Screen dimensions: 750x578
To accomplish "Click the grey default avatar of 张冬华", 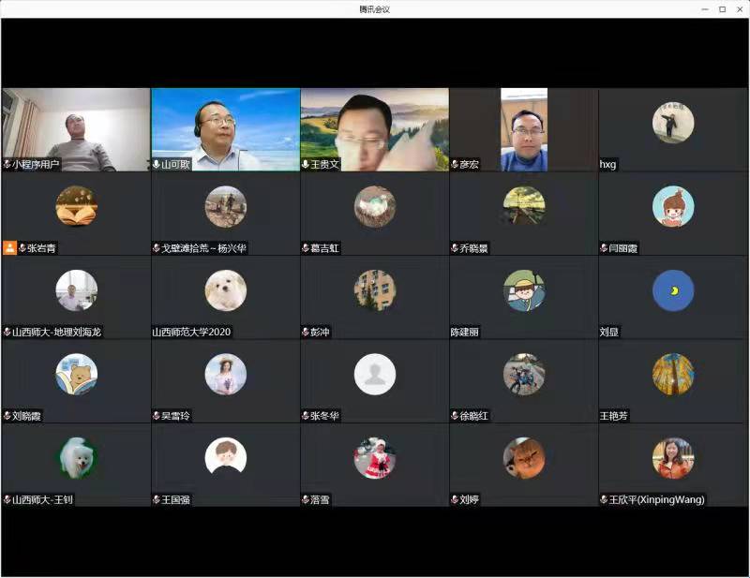I will click(x=374, y=374).
